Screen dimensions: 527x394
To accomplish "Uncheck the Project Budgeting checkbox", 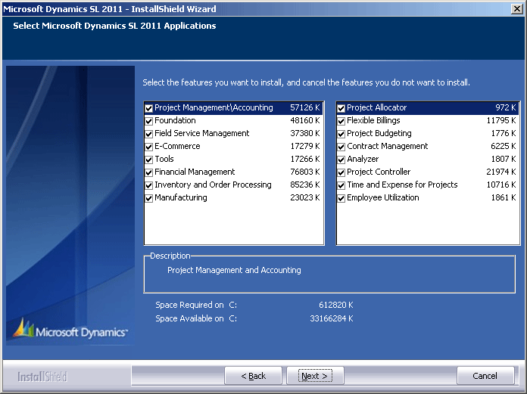I will coord(341,135).
